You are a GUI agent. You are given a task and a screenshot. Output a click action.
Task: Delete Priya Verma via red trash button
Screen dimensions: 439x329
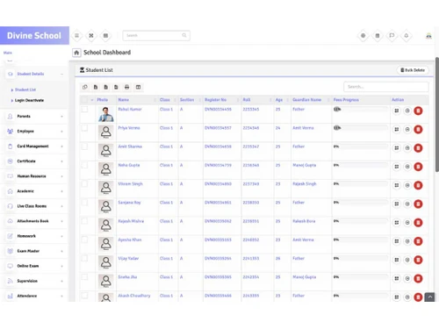pos(418,129)
